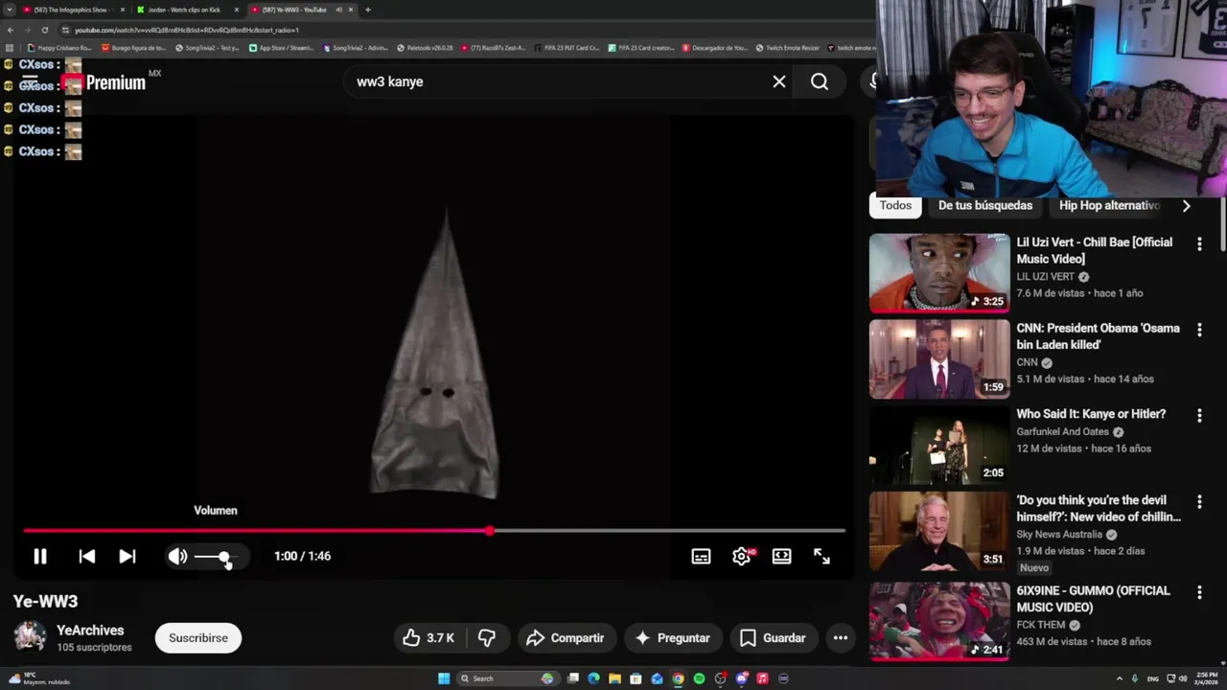The image size is (1227, 690).
Task: Show hidden system tray icons
Action: click(1119, 678)
